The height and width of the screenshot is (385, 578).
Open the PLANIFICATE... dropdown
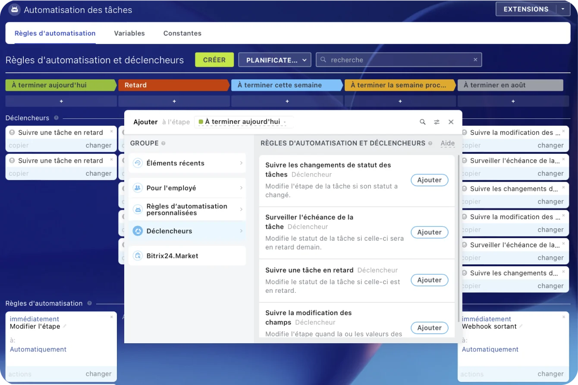[x=274, y=60]
